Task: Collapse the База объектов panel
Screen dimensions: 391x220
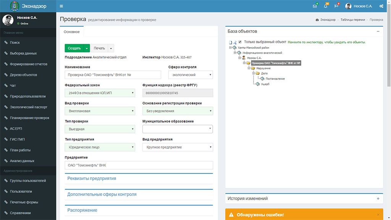Action: pos(378,31)
